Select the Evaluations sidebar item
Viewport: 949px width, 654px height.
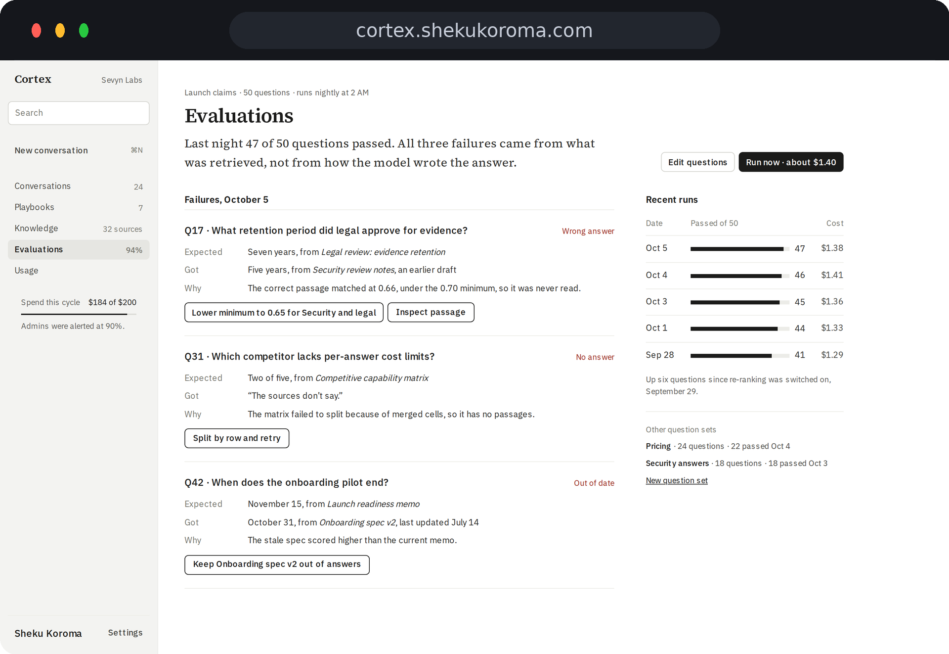click(x=79, y=250)
